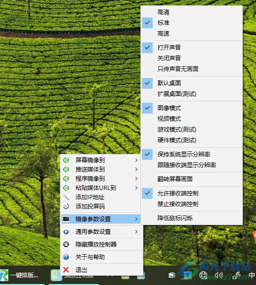Select 跟随接收端显示分辨率 option
256x285 pixels.
(x=192, y=165)
